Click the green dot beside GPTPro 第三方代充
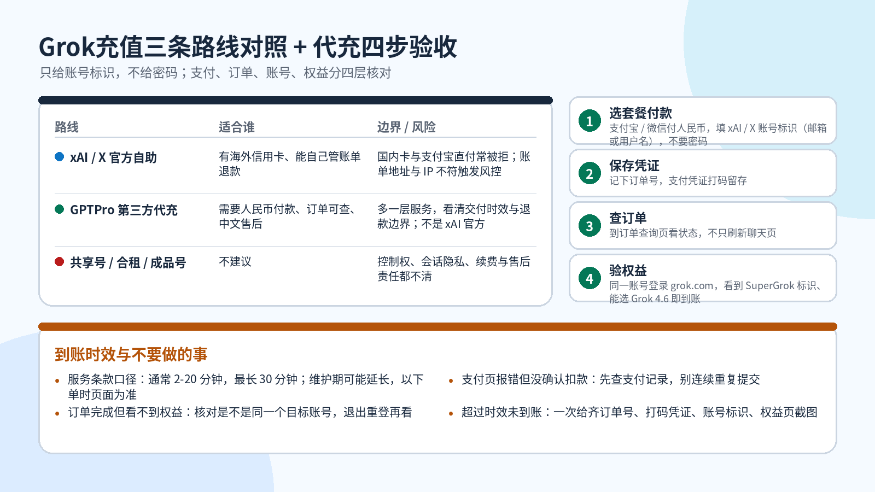875x492 pixels. click(60, 209)
